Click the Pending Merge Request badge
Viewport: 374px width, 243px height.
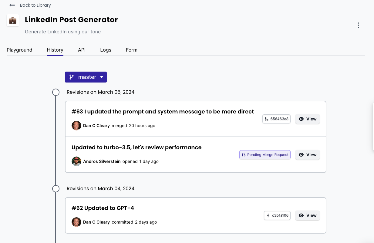click(265, 155)
